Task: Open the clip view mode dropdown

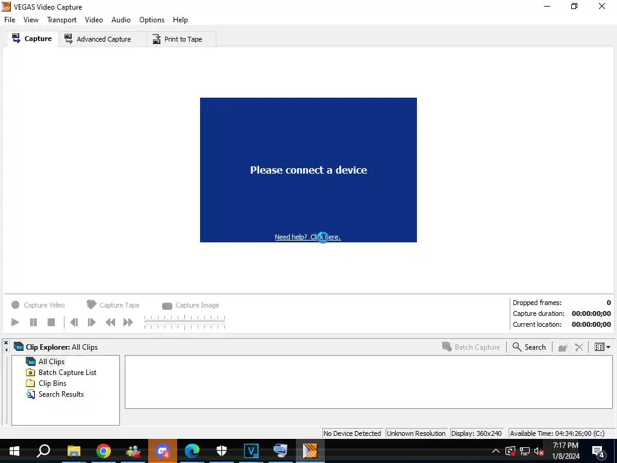Action: (x=603, y=347)
